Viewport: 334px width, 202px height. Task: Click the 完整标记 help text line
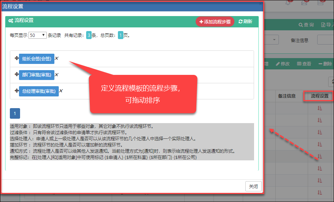click(x=103, y=157)
